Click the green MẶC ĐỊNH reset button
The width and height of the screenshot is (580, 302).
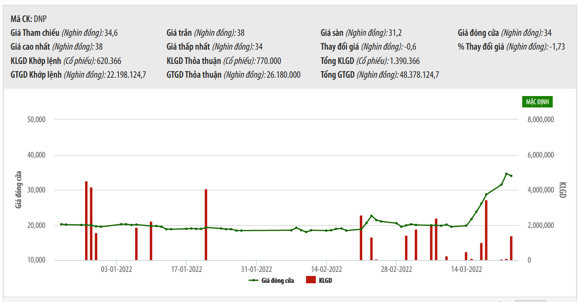point(537,102)
